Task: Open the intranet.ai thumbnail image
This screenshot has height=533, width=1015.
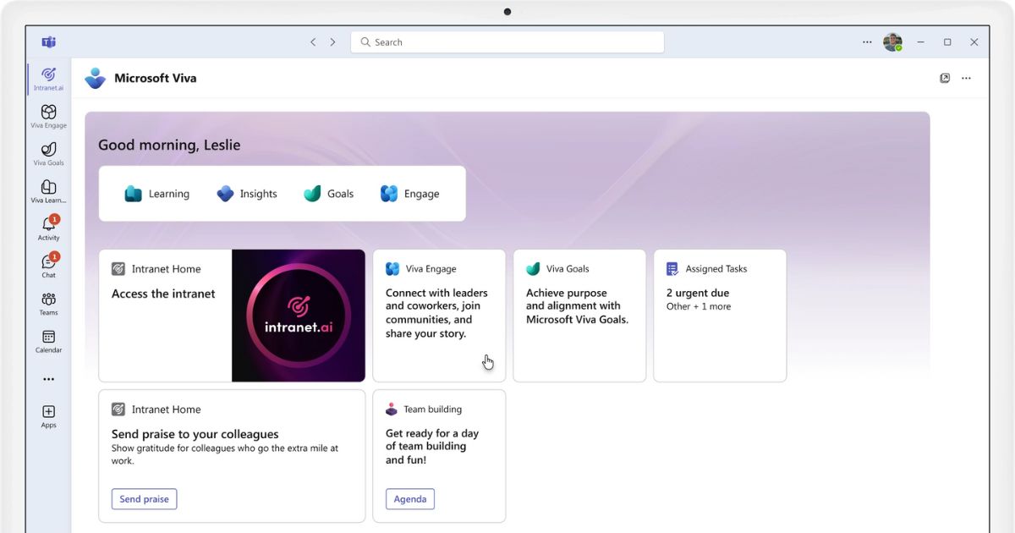Action: (x=299, y=316)
